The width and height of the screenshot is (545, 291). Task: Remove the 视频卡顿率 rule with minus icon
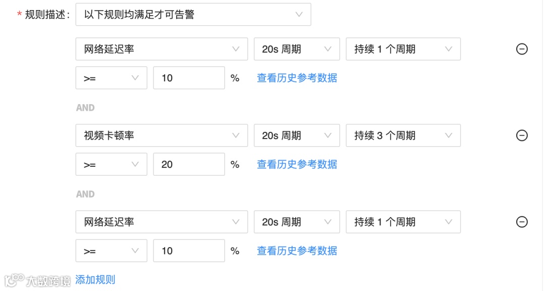click(522, 135)
